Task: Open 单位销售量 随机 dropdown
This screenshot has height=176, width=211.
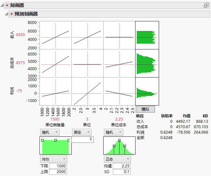Action: point(50,132)
